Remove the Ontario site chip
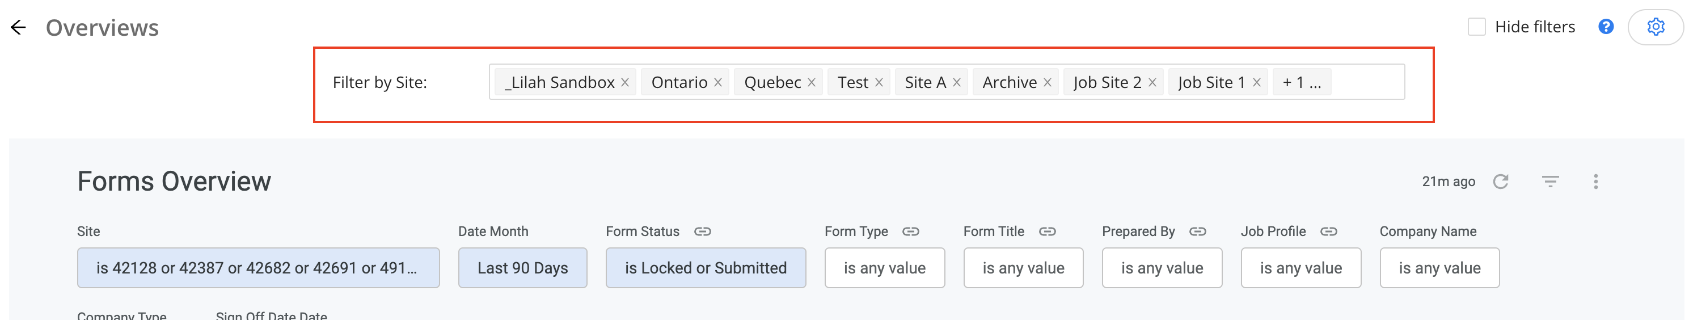Viewport: 1689px width, 320px height. click(x=718, y=83)
